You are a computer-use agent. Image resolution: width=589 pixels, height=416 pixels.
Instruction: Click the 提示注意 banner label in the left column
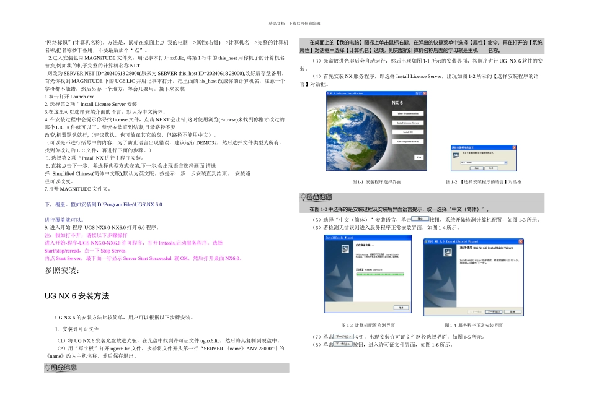click(63, 368)
